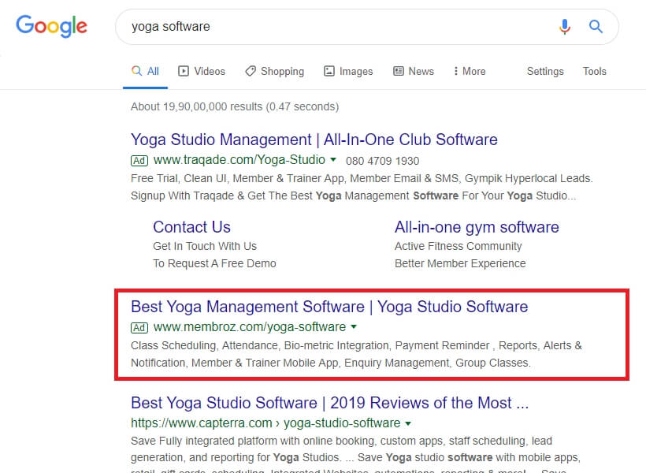
Task: Click the 'generation, and reporting for Yoga Studios' line
Action: point(355,457)
